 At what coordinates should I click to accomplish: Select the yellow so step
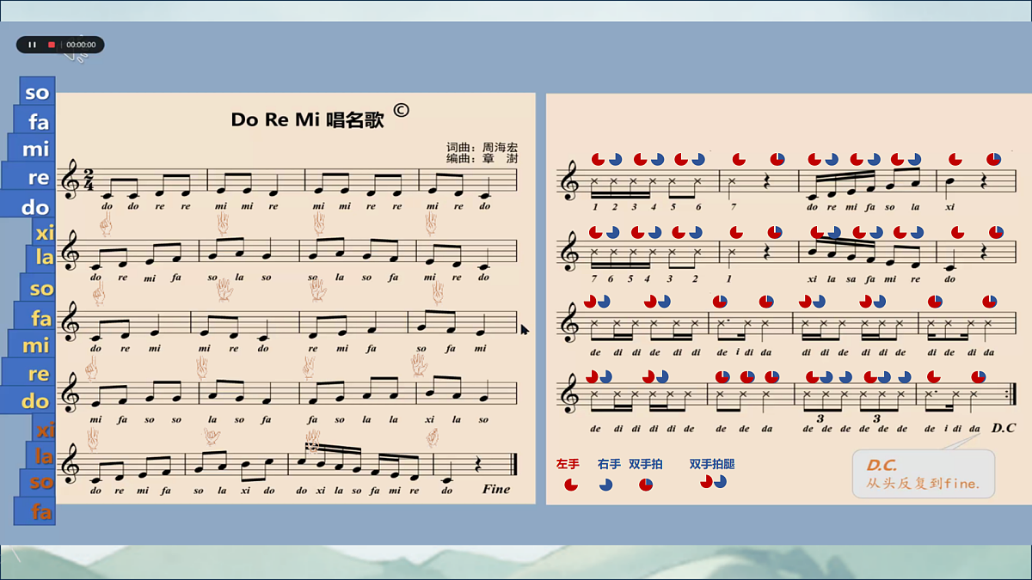[x=38, y=288]
